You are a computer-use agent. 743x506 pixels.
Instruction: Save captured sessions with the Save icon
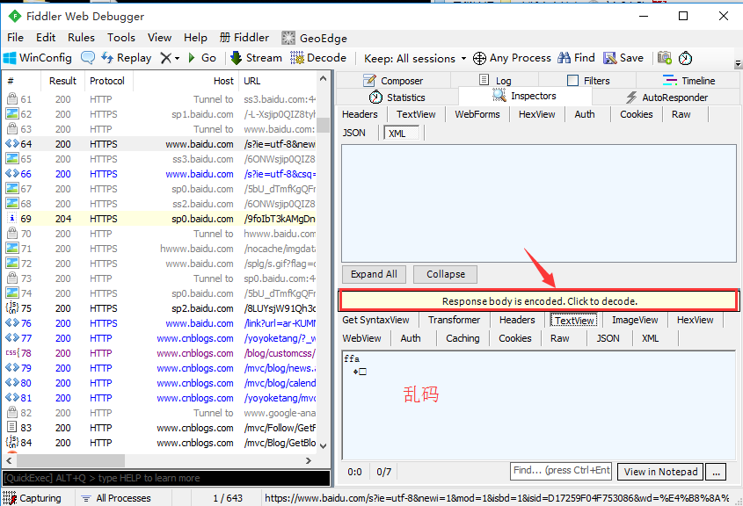[x=622, y=57]
